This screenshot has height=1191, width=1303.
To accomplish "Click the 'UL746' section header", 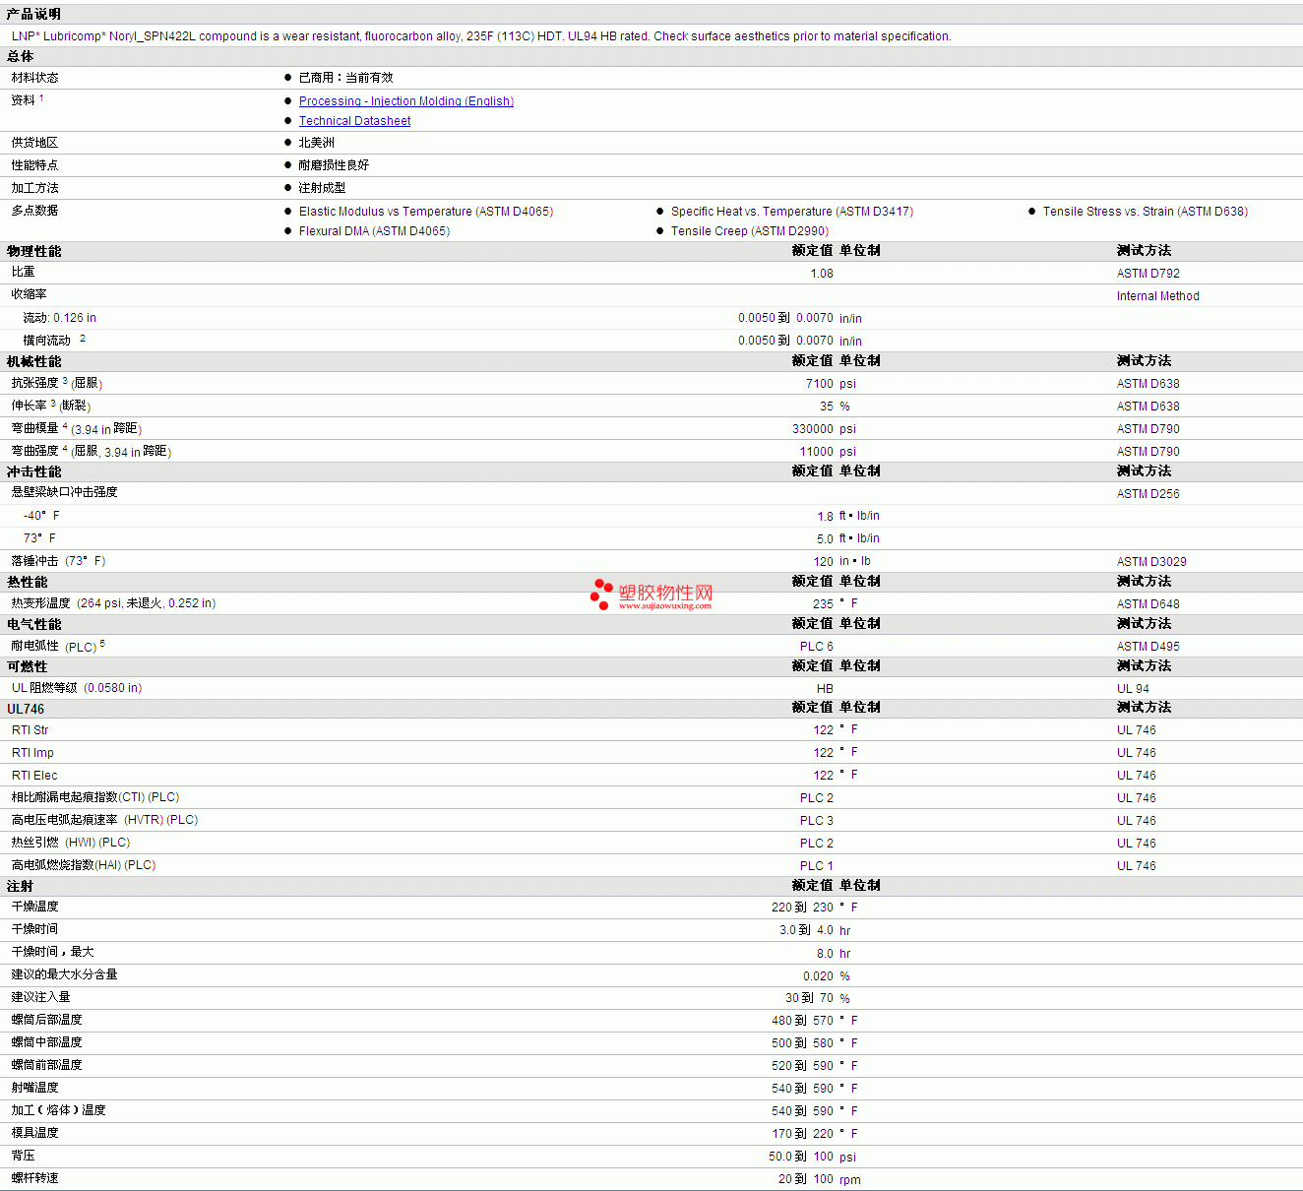I will (x=26, y=709).
